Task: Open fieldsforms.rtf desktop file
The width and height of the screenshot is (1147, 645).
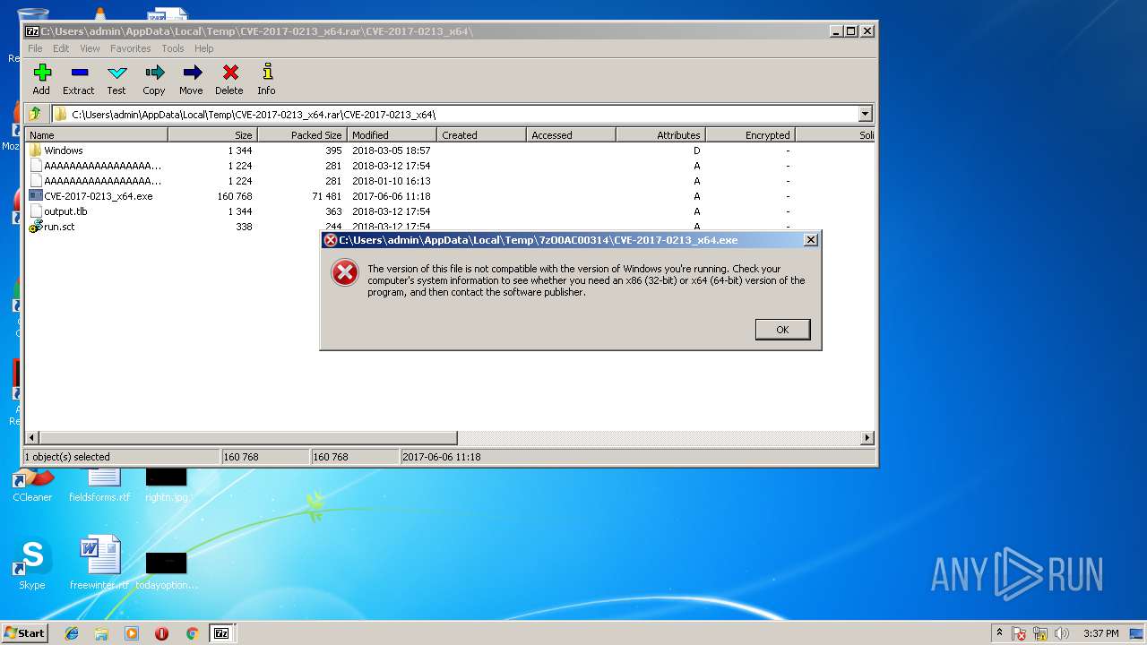Action: (99, 486)
